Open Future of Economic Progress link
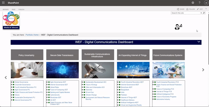 (166, 97)
